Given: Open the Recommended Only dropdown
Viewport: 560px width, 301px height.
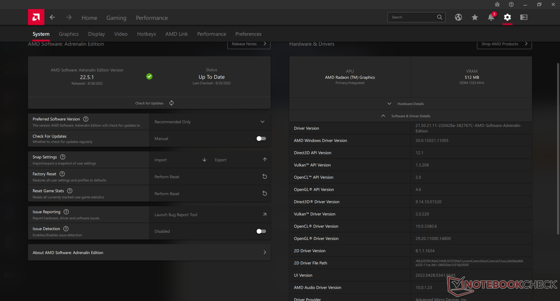Looking at the screenshot, I should pyautogui.click(x=210, y=122).
